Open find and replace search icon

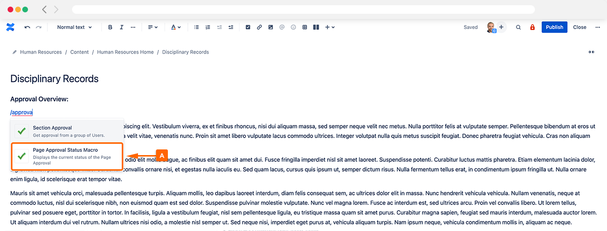[x=518, y=28]
